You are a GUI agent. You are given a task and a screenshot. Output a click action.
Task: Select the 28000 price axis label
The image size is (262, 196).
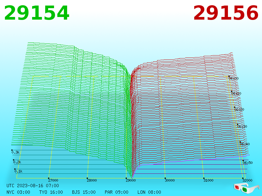coord(92,180)
